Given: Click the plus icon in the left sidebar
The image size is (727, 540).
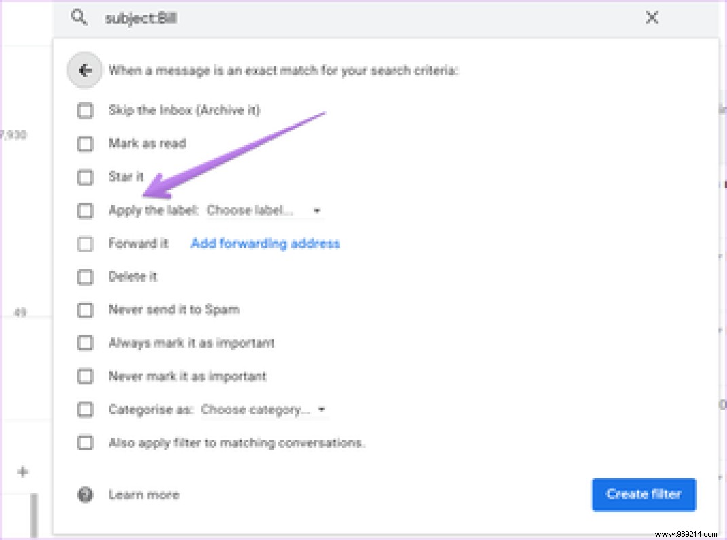Looking at the screenshot, I should click(24, 472).
